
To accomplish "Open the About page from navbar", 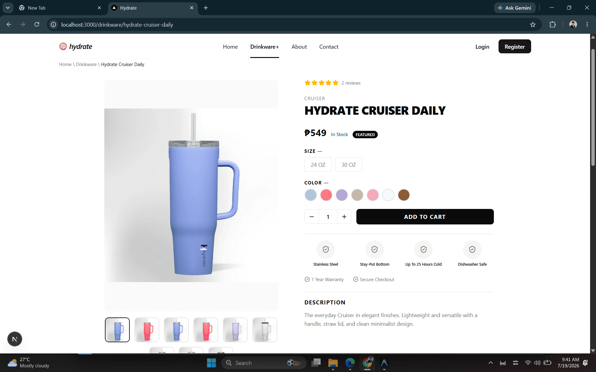I will click(x=299, y=47).
